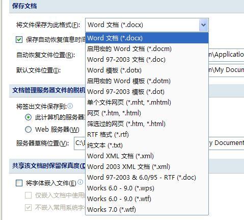244x220 pixels.
Task: Choose Works 6.0 - 9.0 (*.wps)
Action: coord(147,188)
